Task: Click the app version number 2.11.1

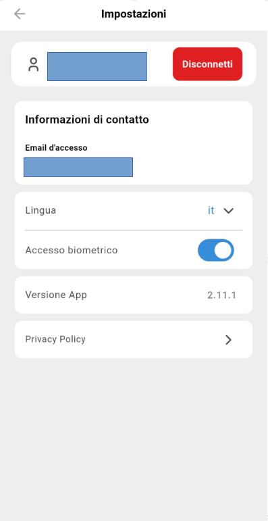Action: pos(221,295)
